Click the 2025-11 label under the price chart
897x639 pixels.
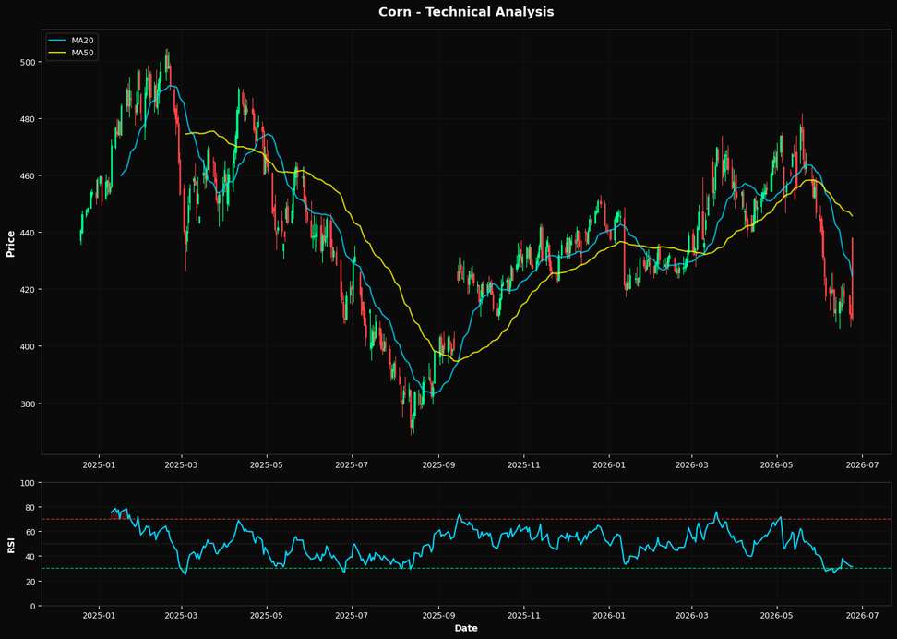(x=524, y=465)
